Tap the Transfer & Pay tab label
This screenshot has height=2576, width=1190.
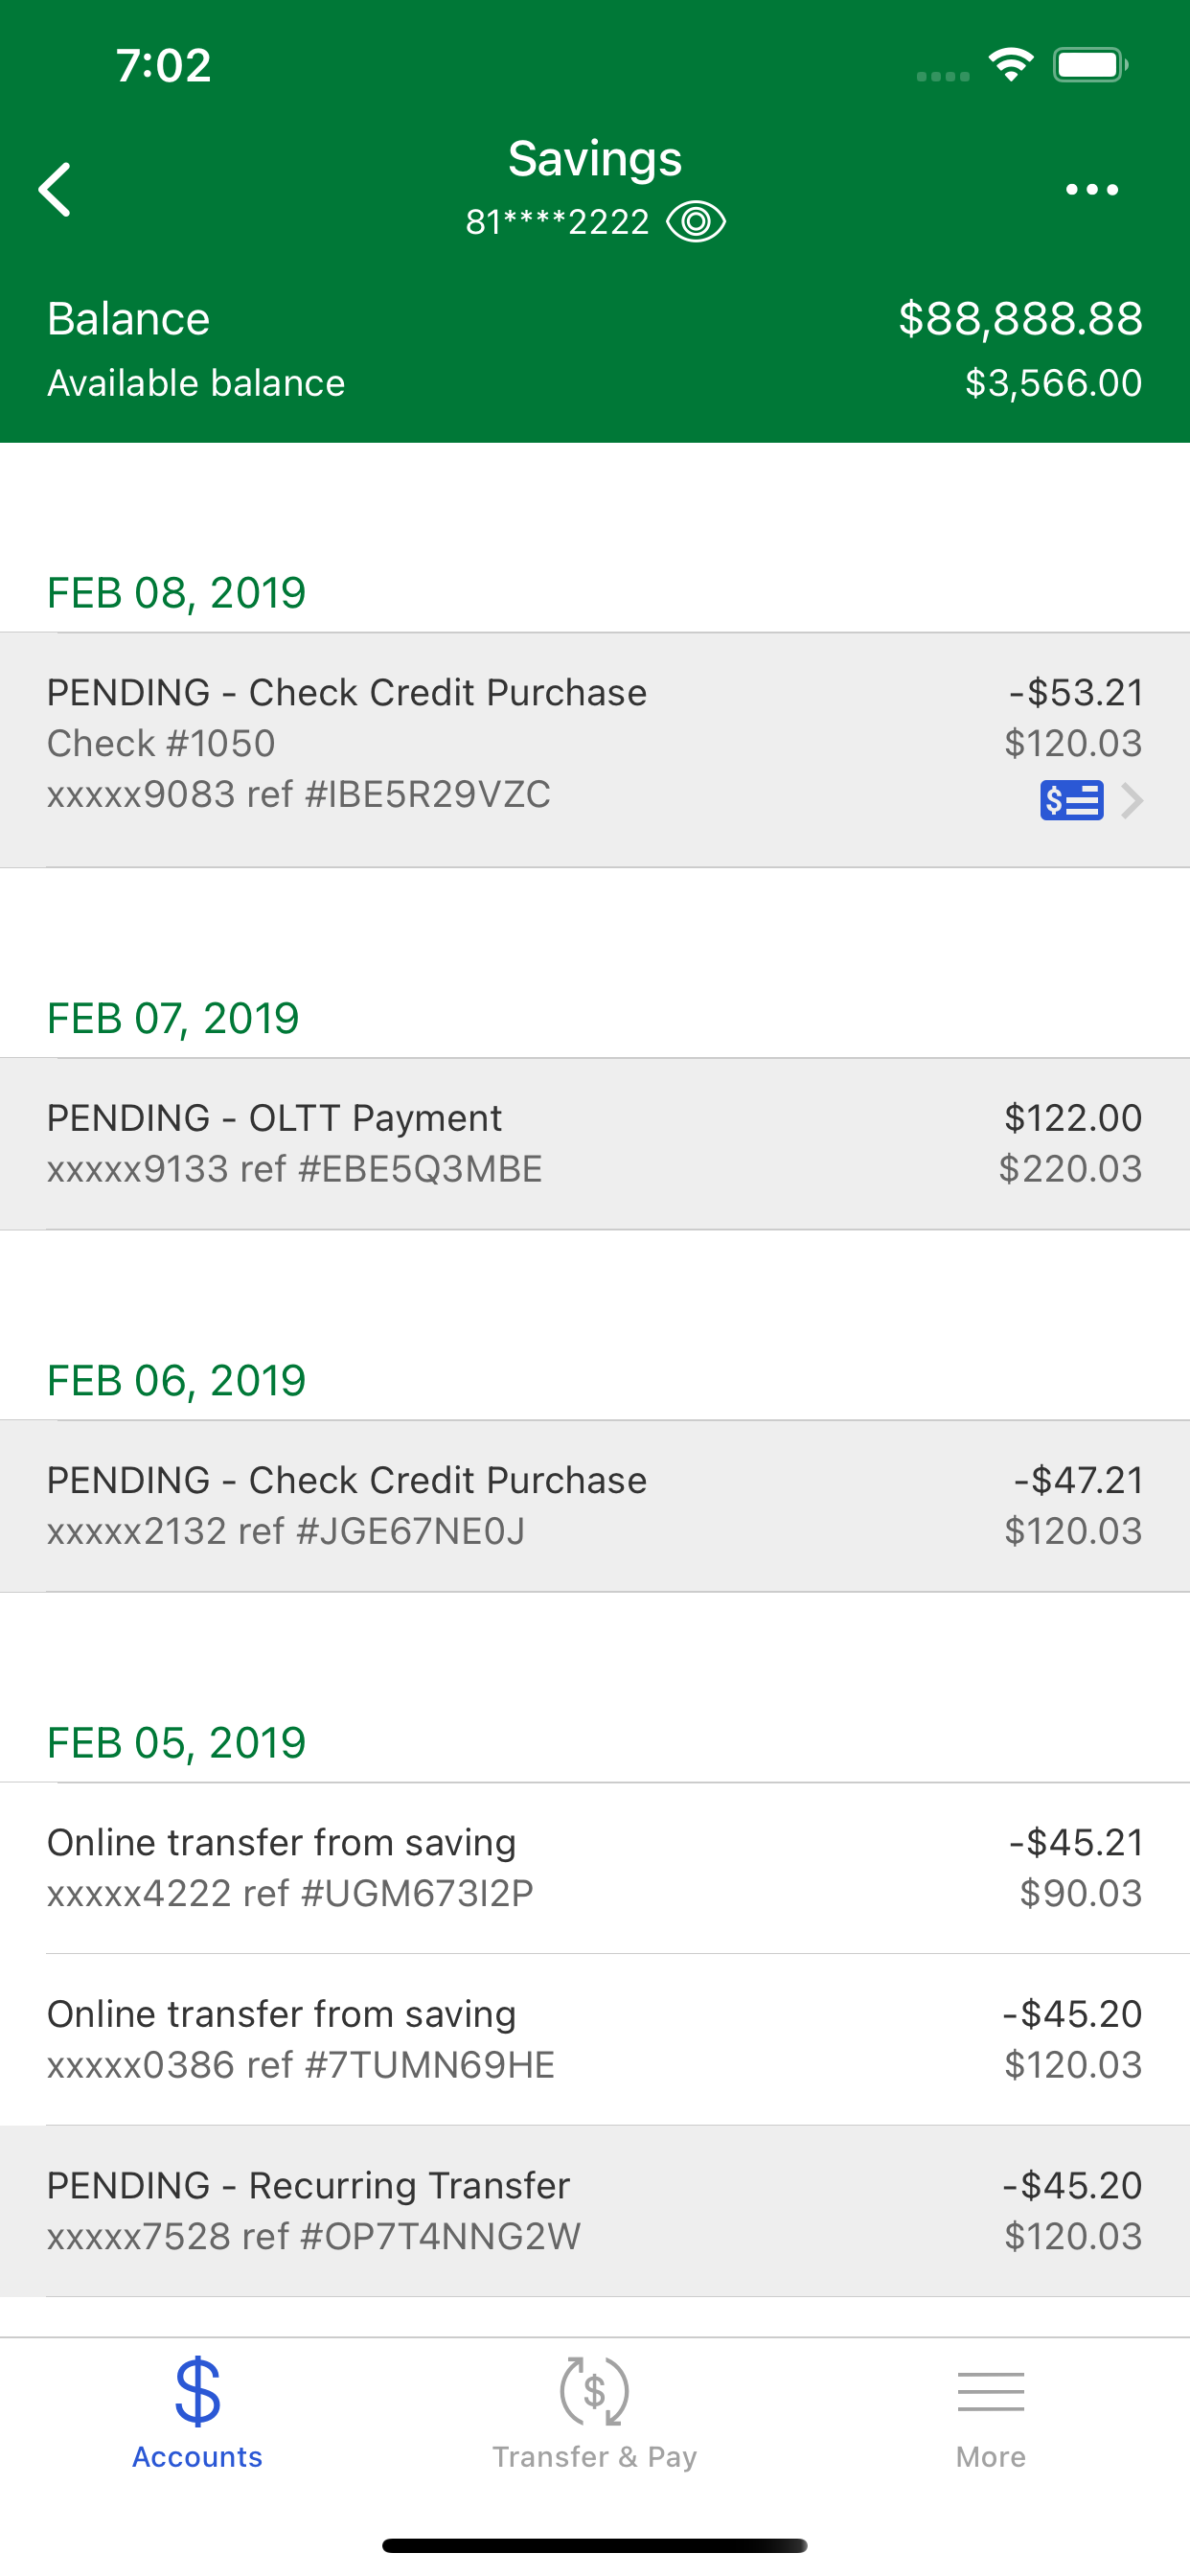point(594,2457)
